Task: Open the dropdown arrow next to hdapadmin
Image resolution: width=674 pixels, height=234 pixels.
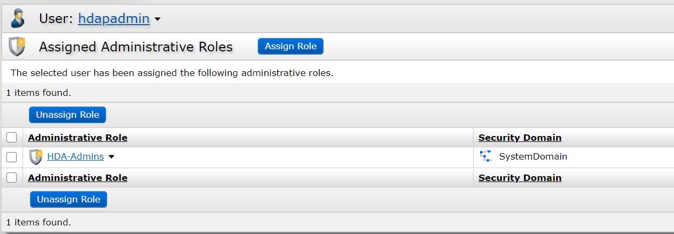Action: 158,19
